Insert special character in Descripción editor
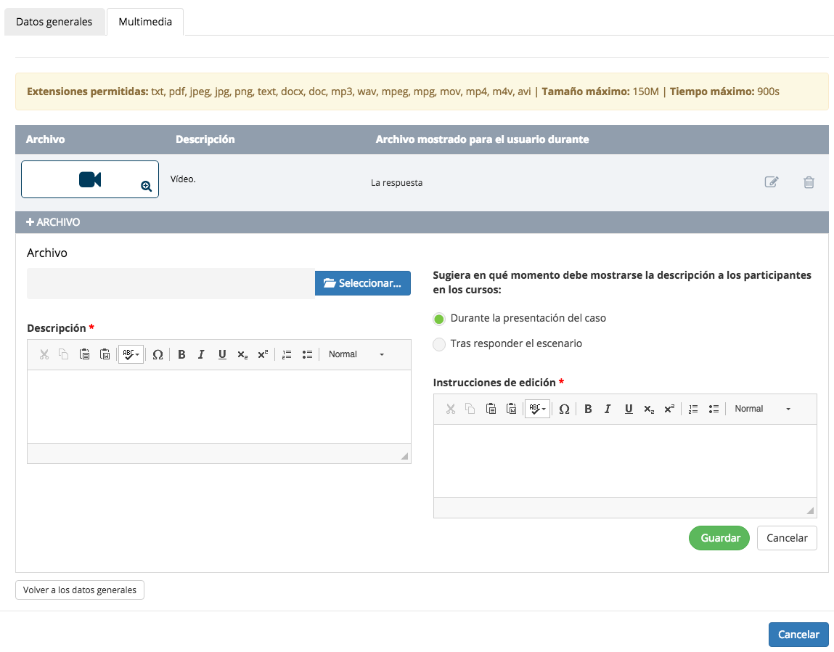The image size is (834, 652). 158,354
